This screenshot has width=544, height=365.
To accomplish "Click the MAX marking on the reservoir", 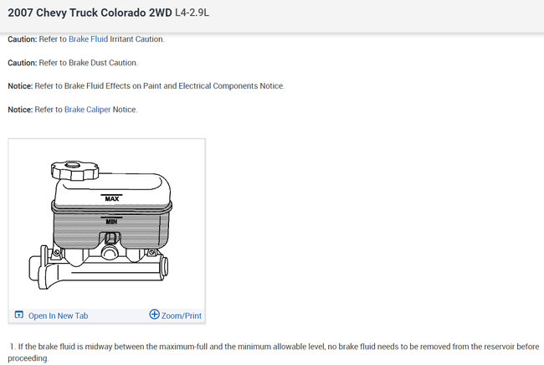I will click(x=110, y=198).
